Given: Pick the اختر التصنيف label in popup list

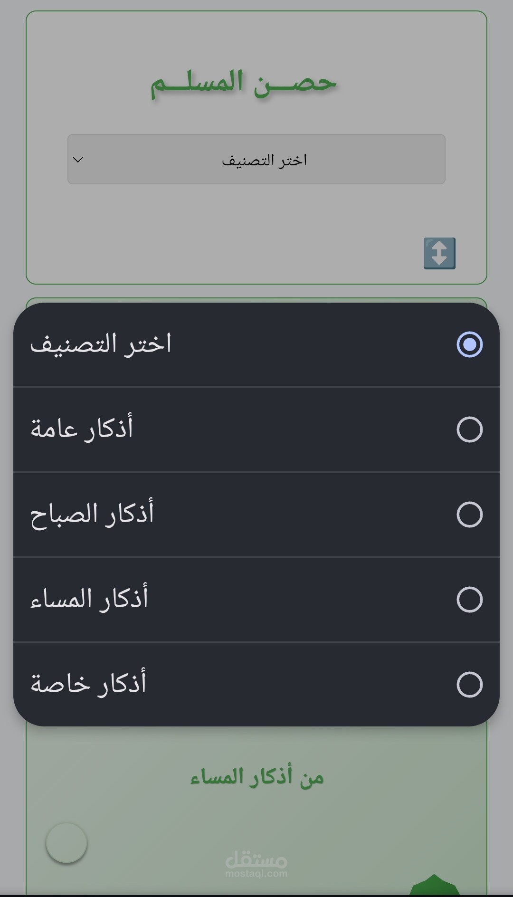Looking at the screenshot, I should (x=101, y=344).
